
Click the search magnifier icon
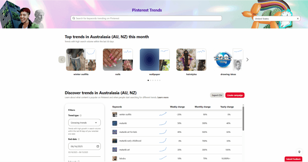click(x=74, y=18)
